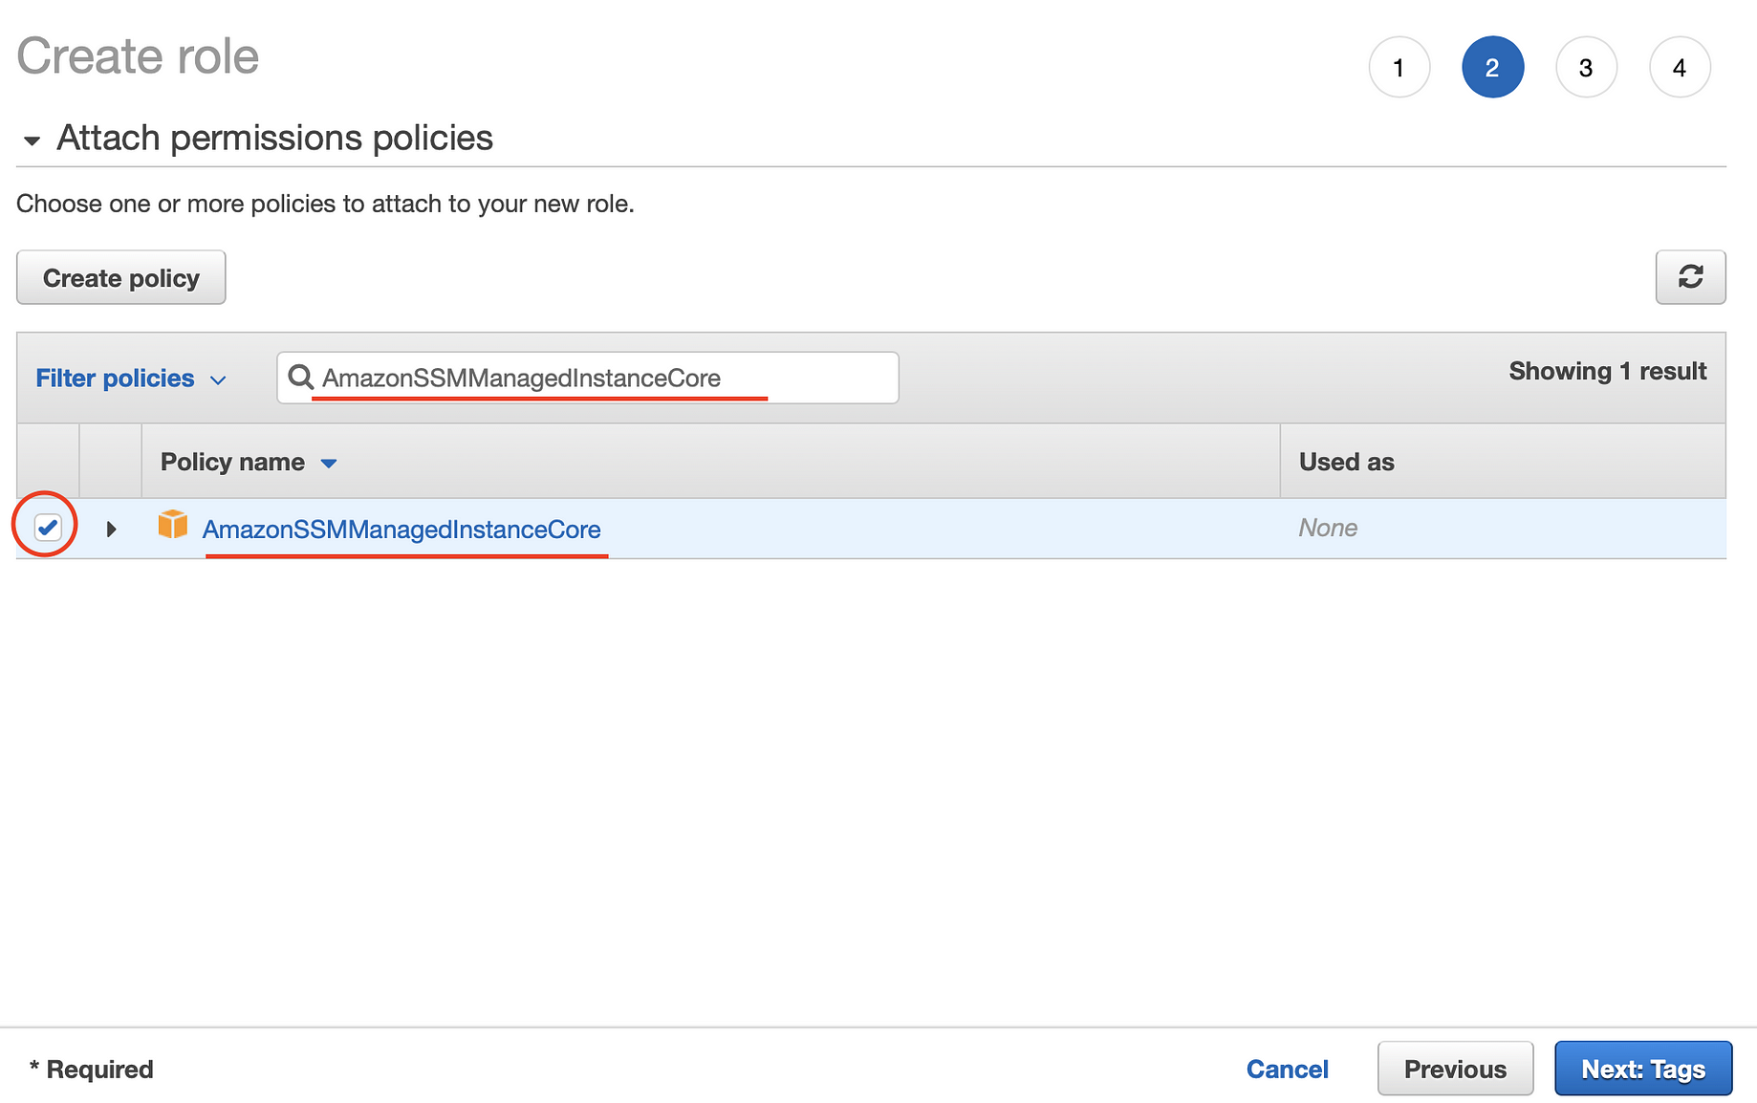Click the search magnifier icon
Screen dimensions: 1757x1103
(x=300, y=377)
